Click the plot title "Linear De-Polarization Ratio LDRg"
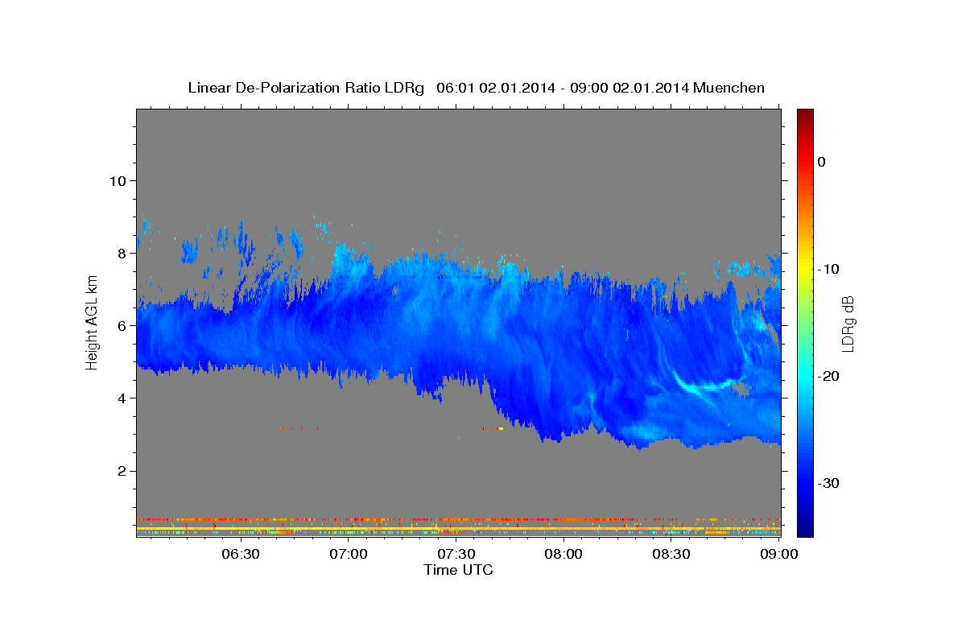 coord(305,88)
